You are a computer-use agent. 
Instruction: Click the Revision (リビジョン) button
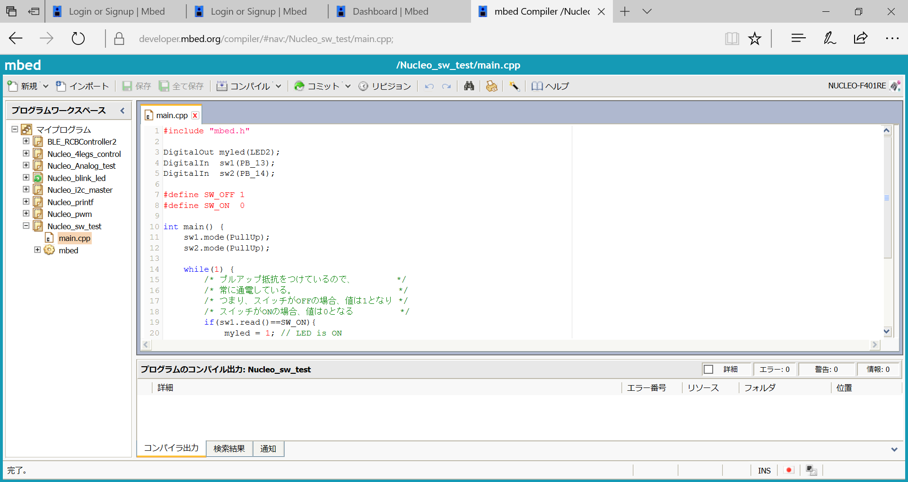click(x=385, y=86)
